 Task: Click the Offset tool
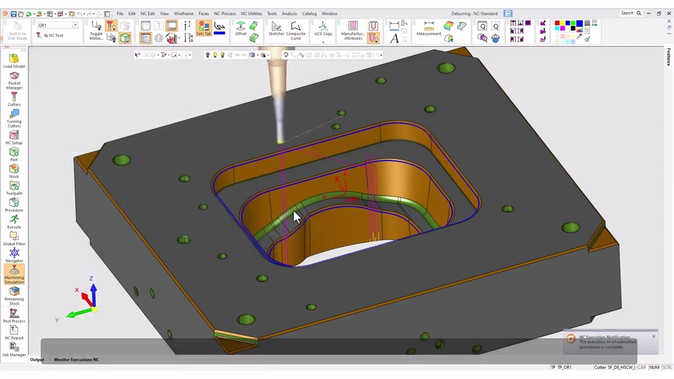point(241,29)
